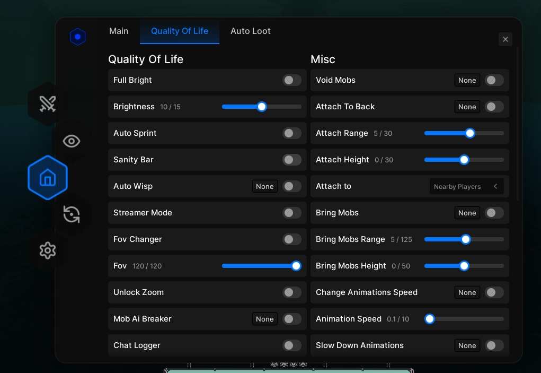
Task: Click the Brightness slider handle
Action: point(261,107)
